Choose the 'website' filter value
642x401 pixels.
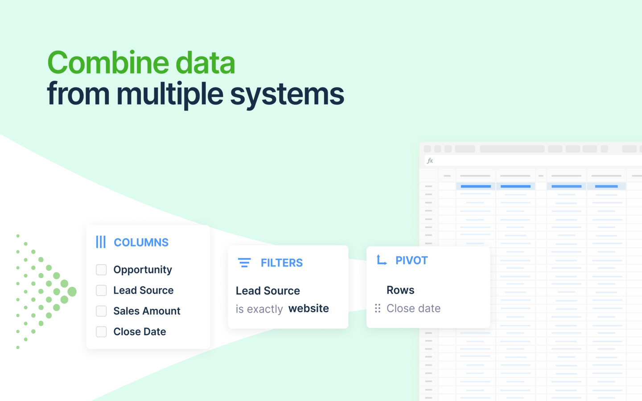[x=309, y=308]
